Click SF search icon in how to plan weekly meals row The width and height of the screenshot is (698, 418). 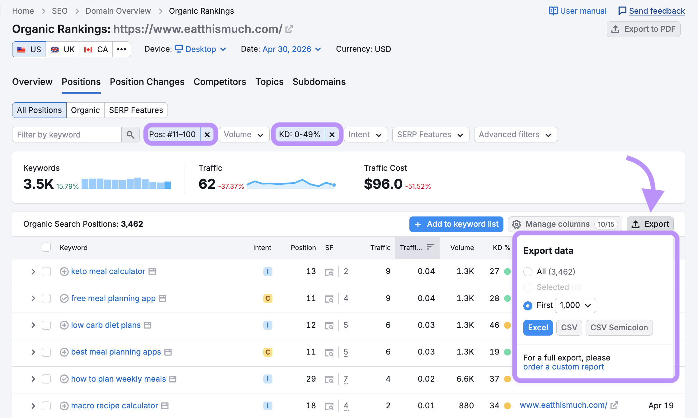click(x=329, y=379)
